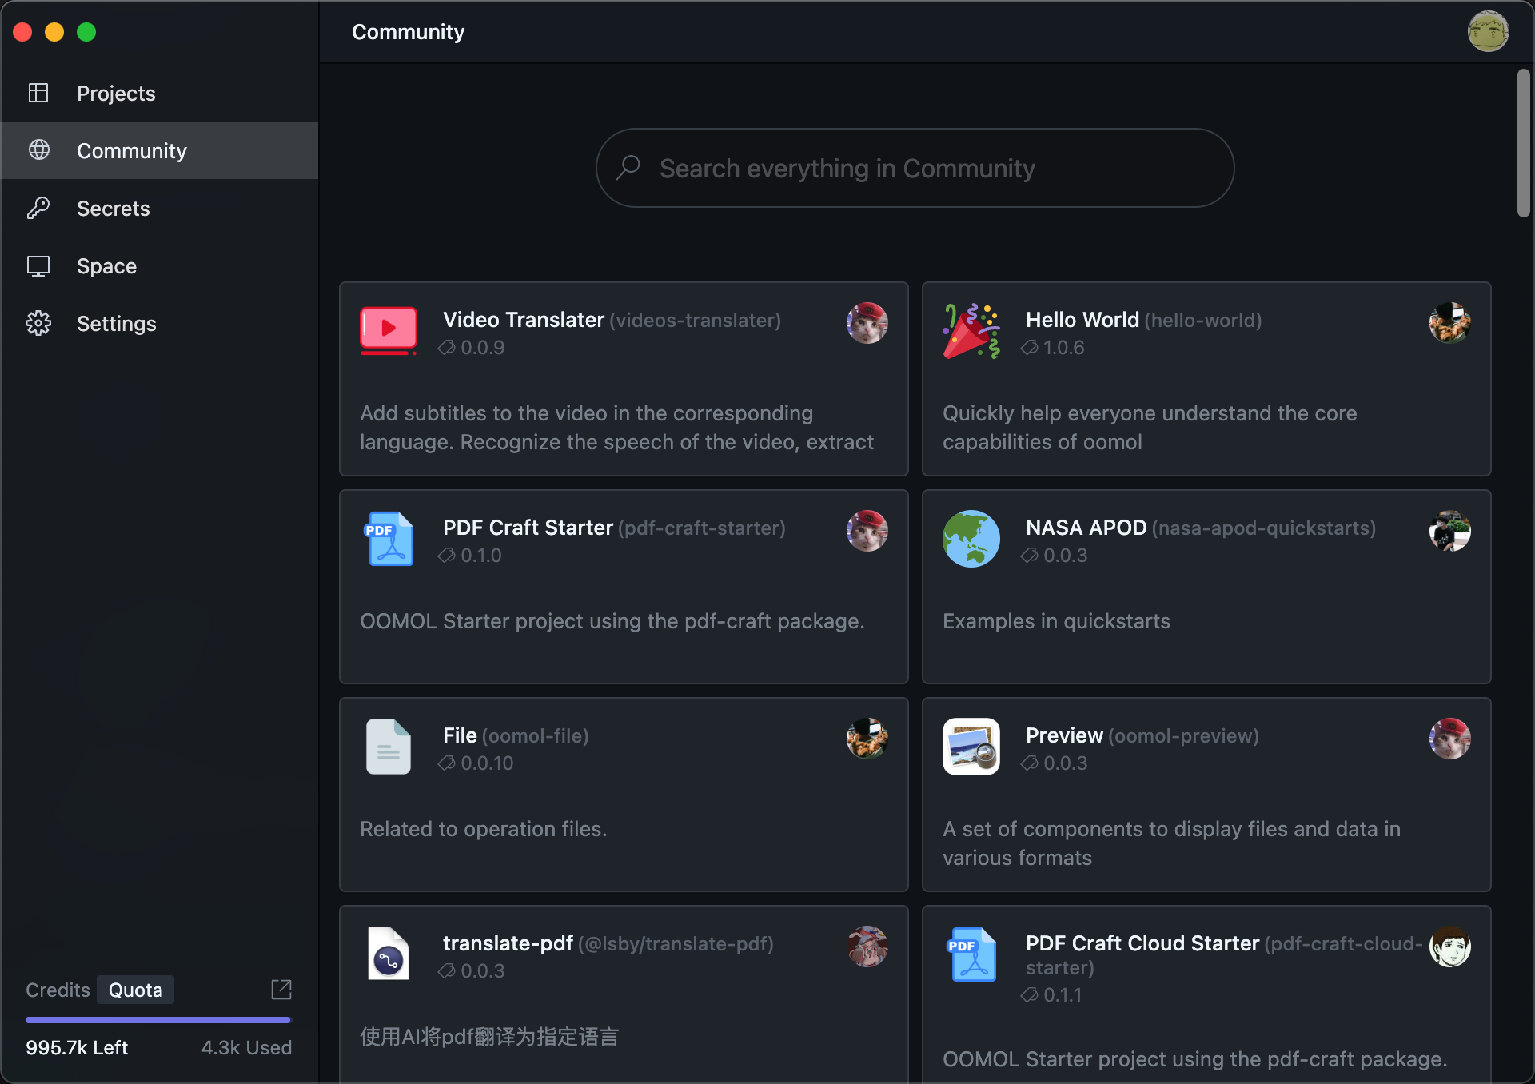This screenshot has height=1084, width=1535.
Task: Click the user profile avatar at top right
Action: click(x=1488, y=32)
